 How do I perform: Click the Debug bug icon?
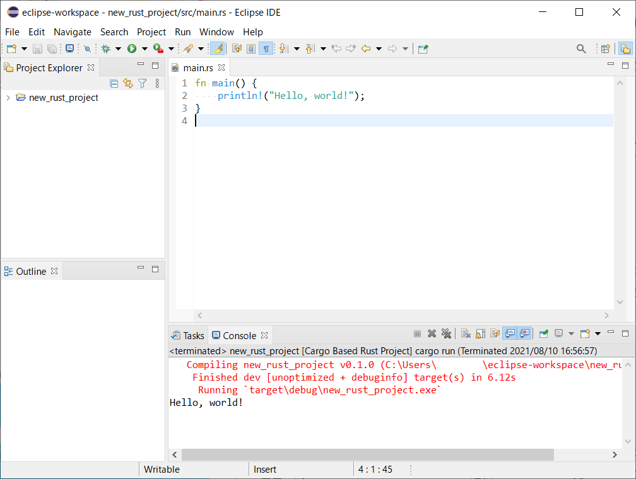pos(106,49)
